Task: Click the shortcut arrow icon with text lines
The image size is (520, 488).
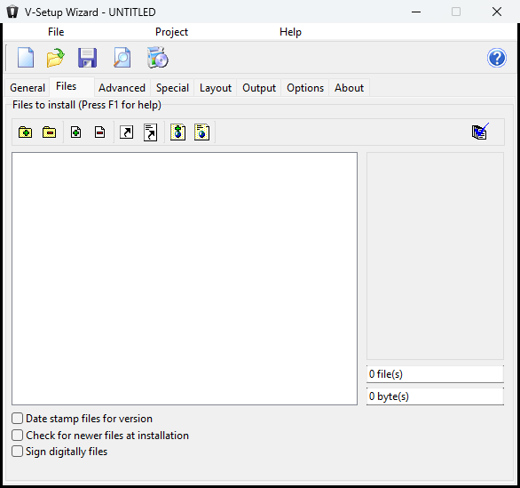Action: coord(150,132)
